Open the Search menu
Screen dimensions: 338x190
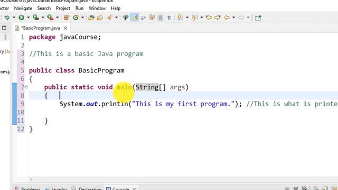point(44,8)
